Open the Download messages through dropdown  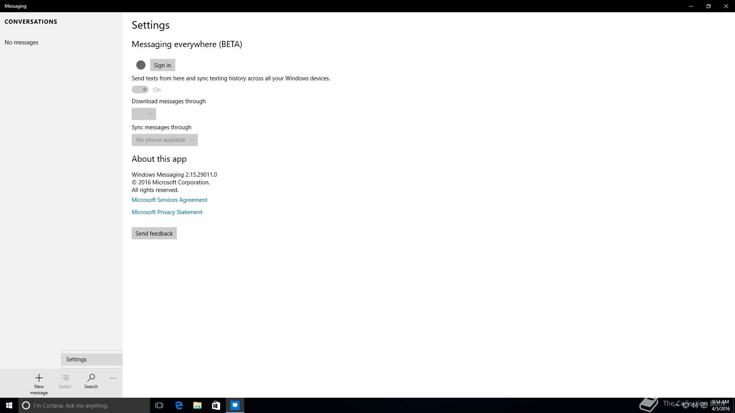click(144, 114)
